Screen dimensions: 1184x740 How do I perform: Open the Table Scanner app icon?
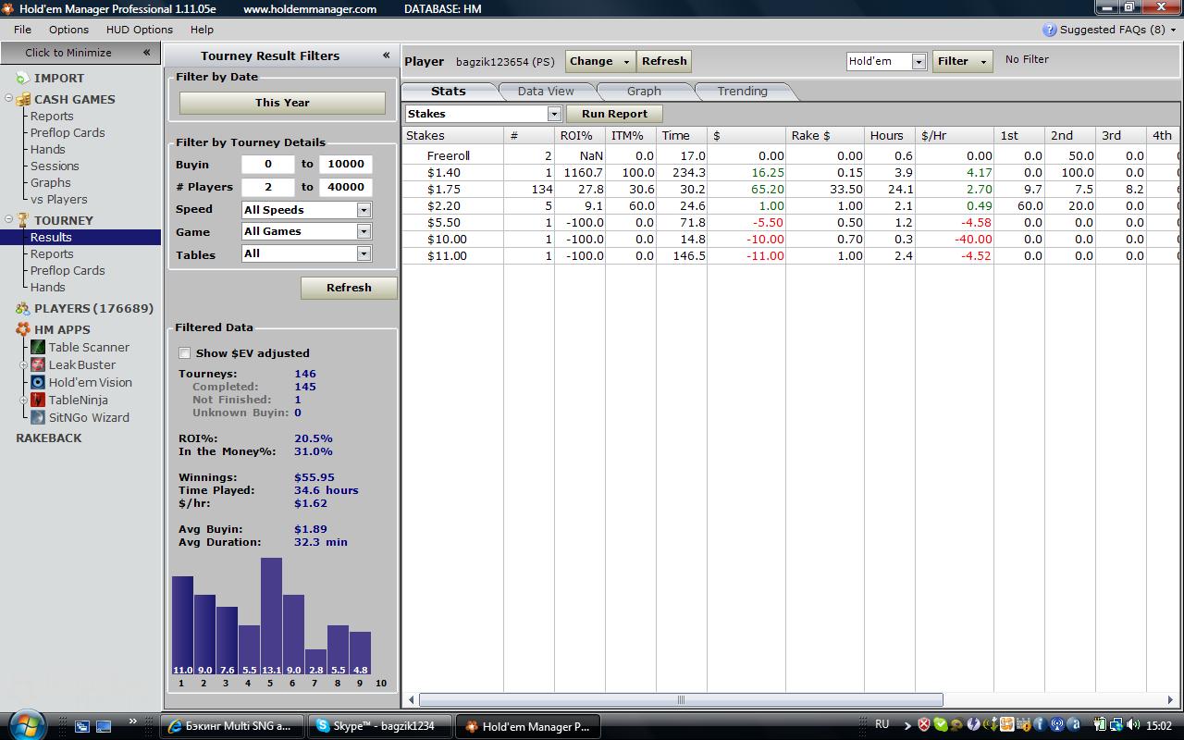coord(38,347)
